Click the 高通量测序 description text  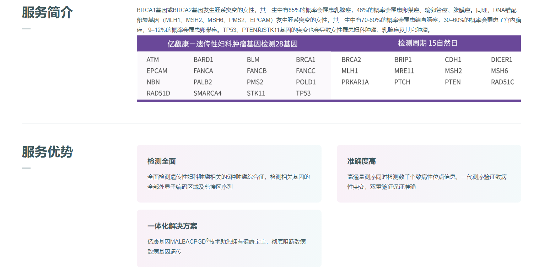click(x=427, y=182)
